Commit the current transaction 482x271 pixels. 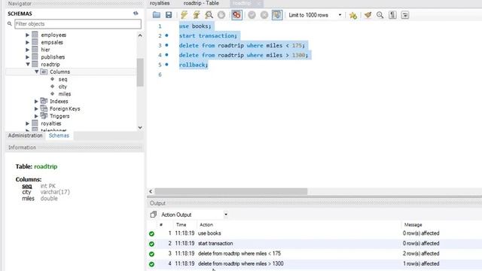(x=252, y=15)
